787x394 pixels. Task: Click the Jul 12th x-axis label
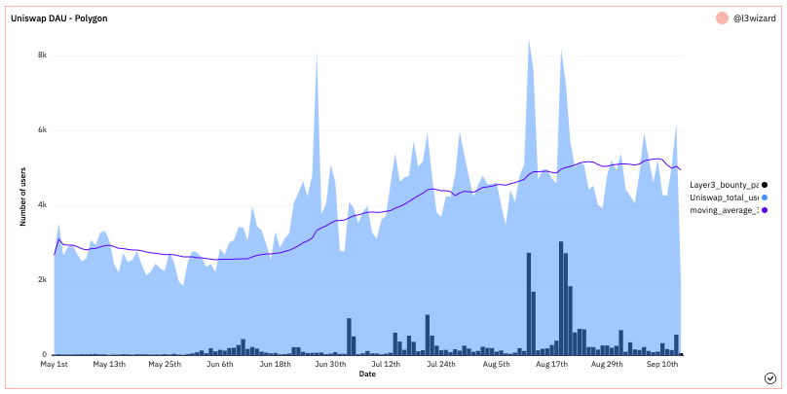coord(386,365)
